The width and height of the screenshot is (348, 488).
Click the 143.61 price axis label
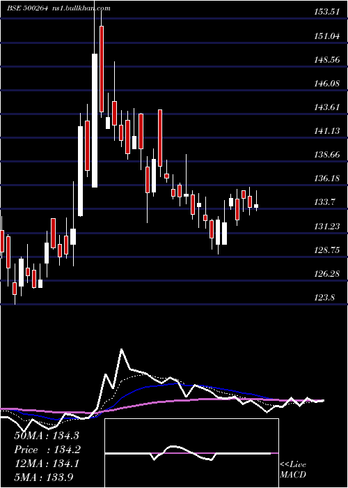328,107
